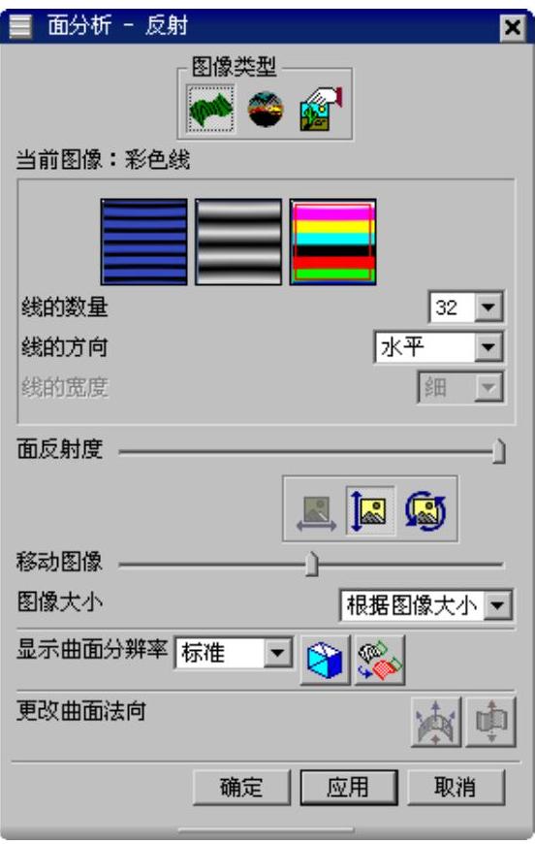
Task: Expand the 图像大小 dropdown list
Action: 425,605
